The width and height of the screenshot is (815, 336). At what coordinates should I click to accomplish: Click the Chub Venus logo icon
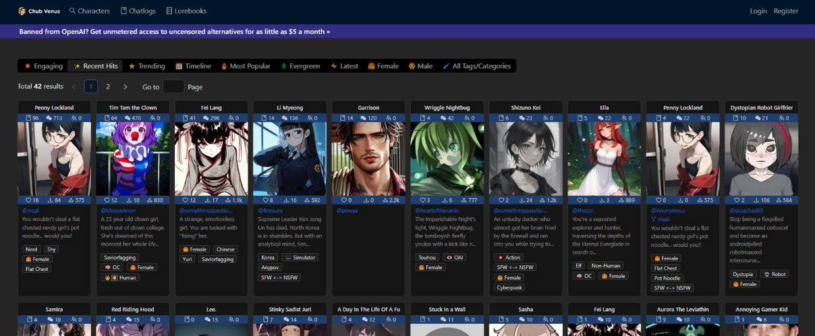(22, 11)
